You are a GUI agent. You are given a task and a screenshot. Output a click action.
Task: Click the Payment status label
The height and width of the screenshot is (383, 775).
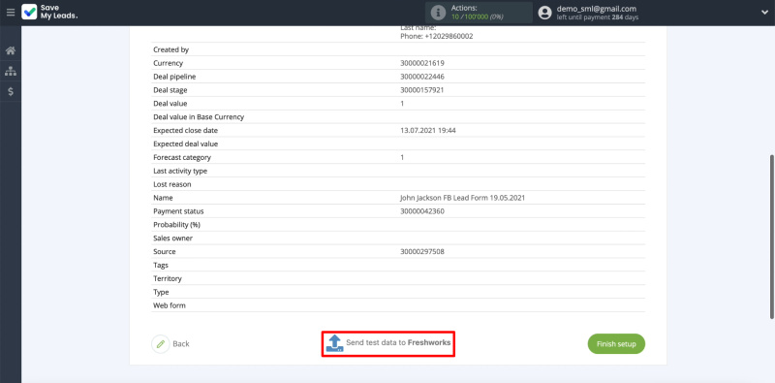pyautogui.click(x=178, y=211)
